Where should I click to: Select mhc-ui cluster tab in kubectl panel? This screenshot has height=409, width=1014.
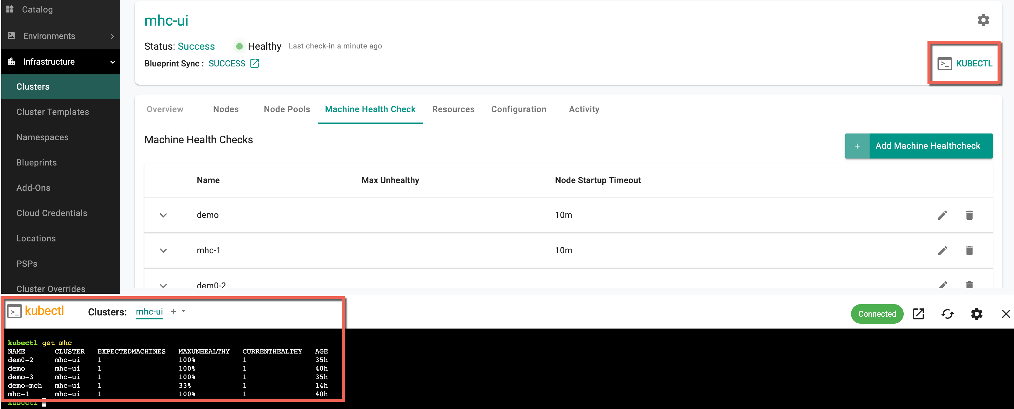(x=149, y=312)
